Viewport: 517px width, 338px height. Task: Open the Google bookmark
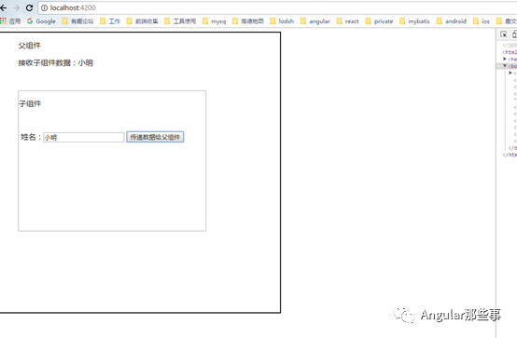(x=41, y=21)
